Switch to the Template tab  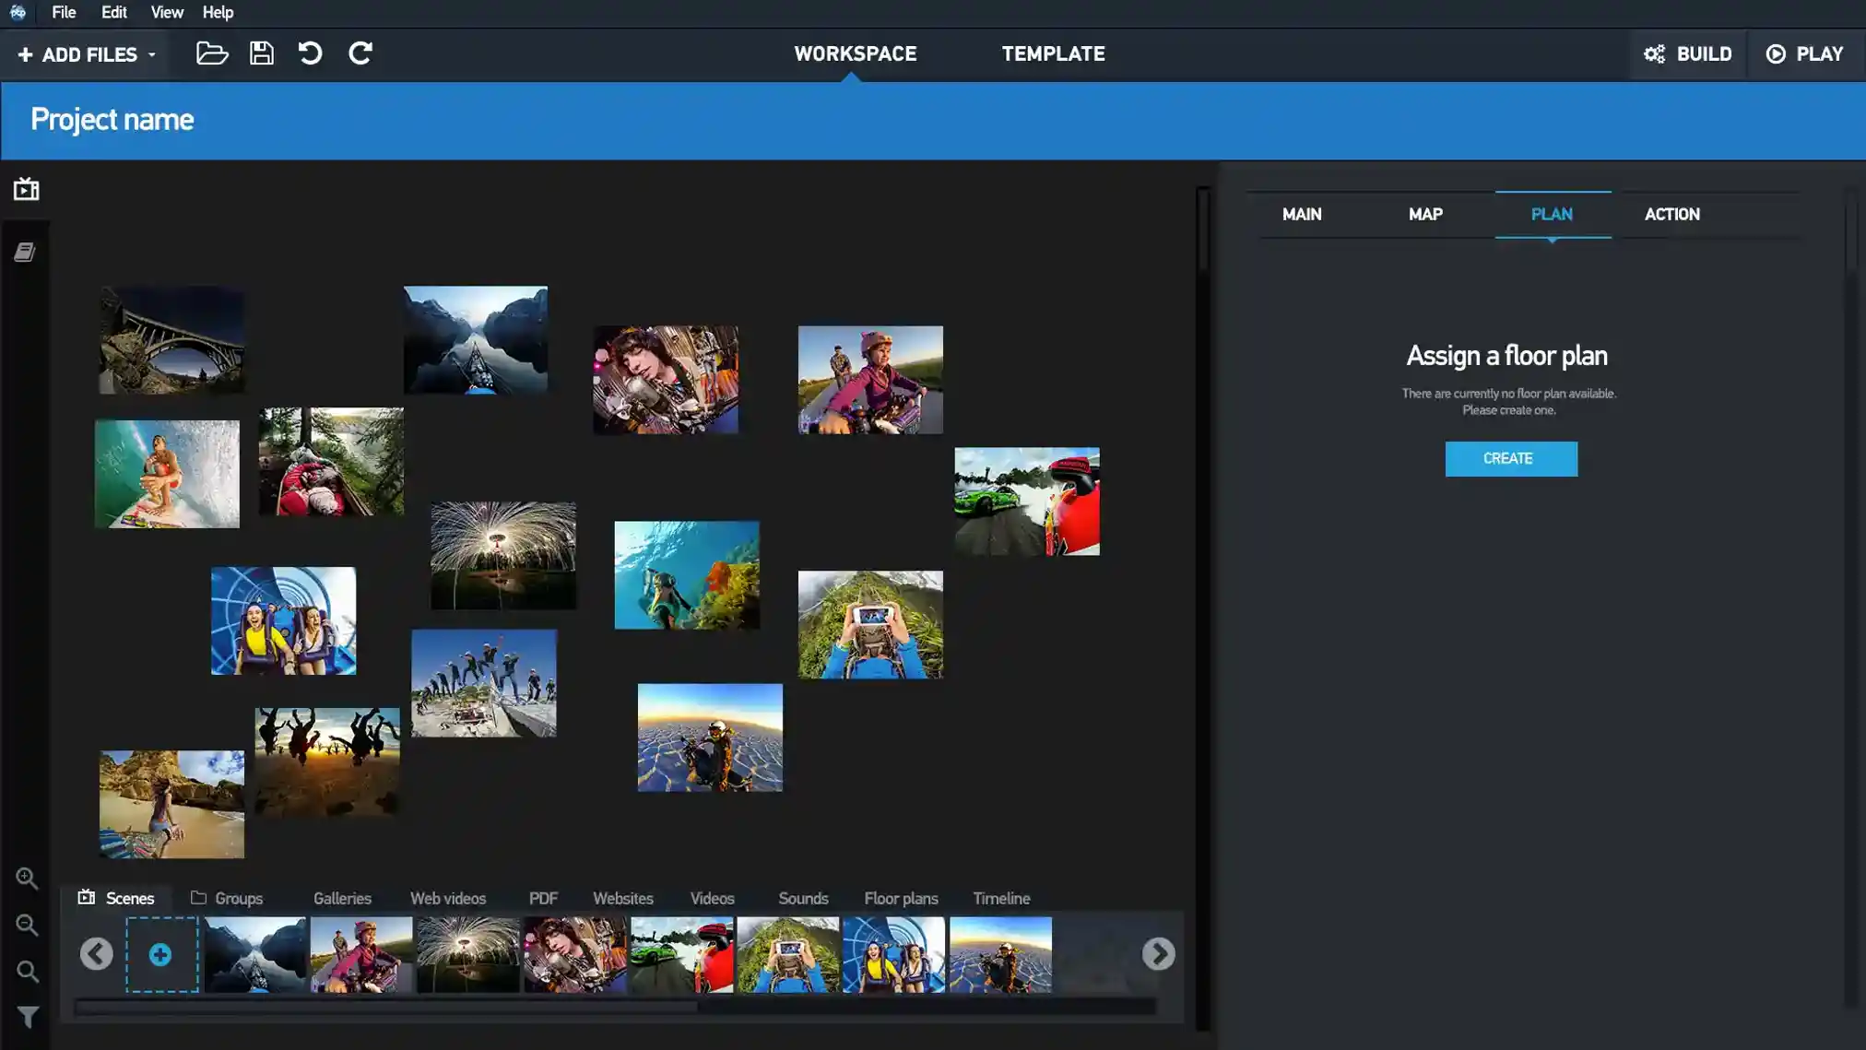click(x=1053, y=54)
